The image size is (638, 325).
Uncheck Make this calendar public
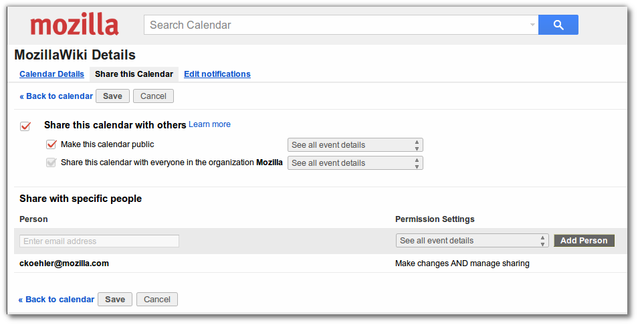(51, 144)
